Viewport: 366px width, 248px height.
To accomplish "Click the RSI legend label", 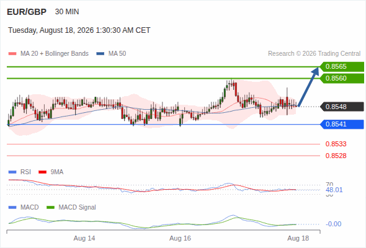I will 25,172.
